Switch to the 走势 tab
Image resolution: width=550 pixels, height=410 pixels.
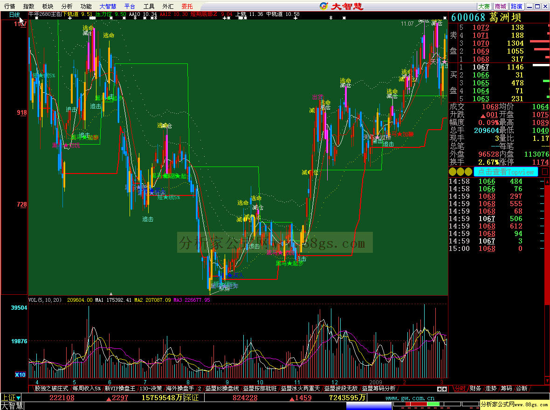(x=491, y=388)
